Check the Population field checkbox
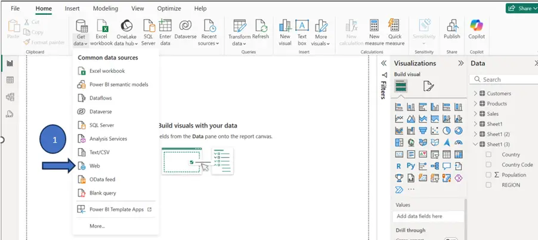This screenshot has height=240, width=538. tap(488, 175)
